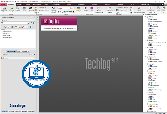Toggle the Techlog Modules root checkbox
This screenshot has width=167, height=114.
coord(146,15)
